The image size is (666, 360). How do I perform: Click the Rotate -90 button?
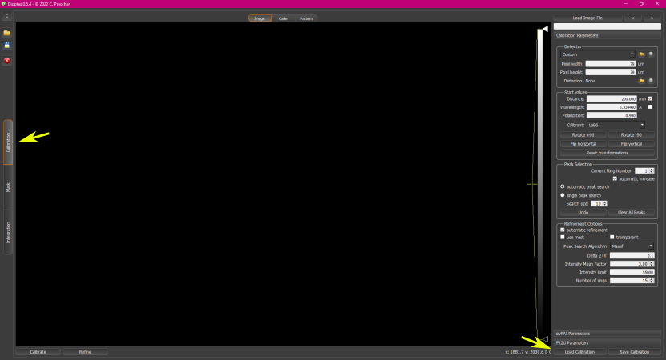click(x=632, y=135)
